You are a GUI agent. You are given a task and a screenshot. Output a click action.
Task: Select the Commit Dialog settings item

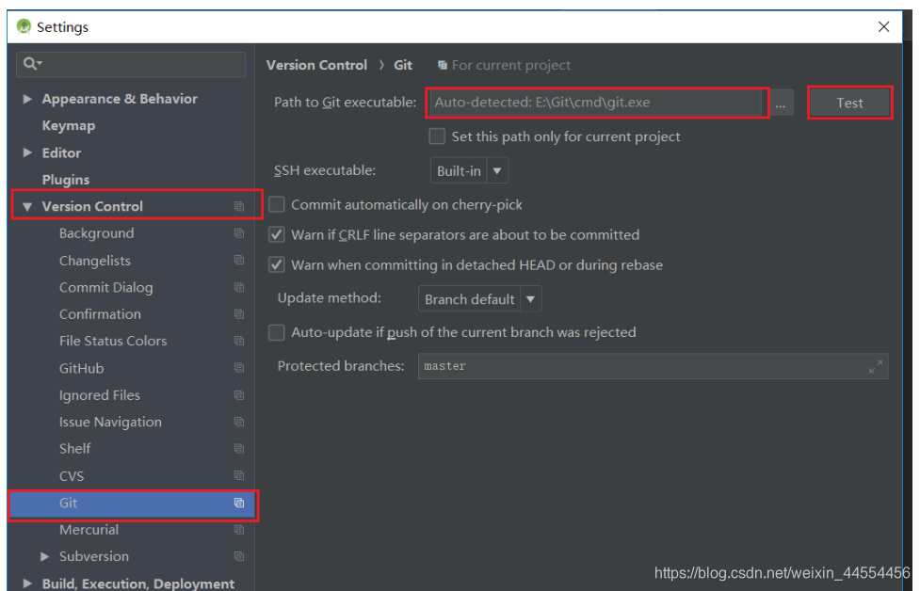(x=105, y=287)
